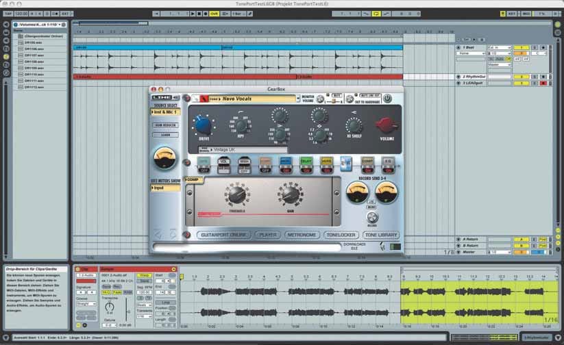
Task: Click the 120.00 tempo field
Action: pyautogui.click(x=21, y=14)
